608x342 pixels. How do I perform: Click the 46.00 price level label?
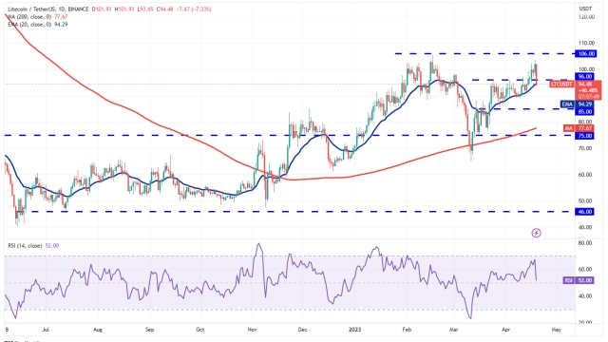[x=584, y=212]
